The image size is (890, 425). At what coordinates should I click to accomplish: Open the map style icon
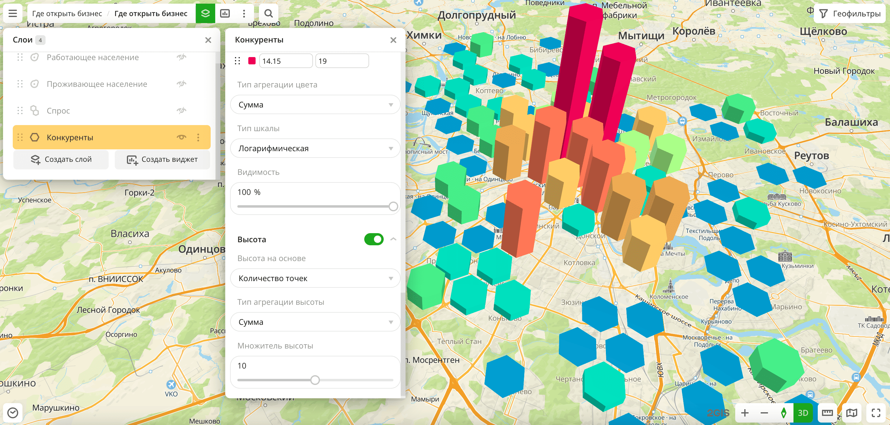852,413
